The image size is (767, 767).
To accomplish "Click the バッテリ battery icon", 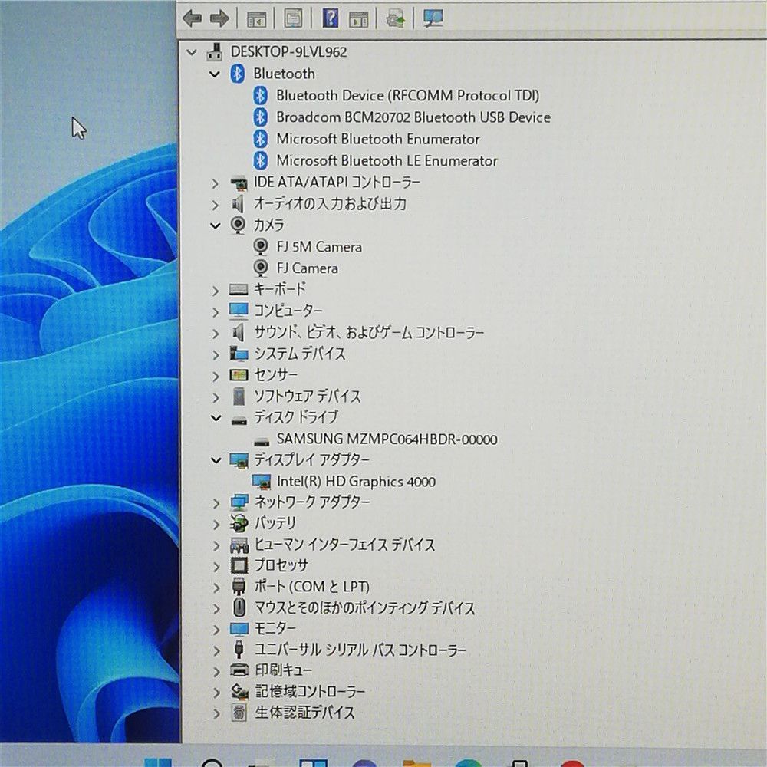I will tap(239, 523).
